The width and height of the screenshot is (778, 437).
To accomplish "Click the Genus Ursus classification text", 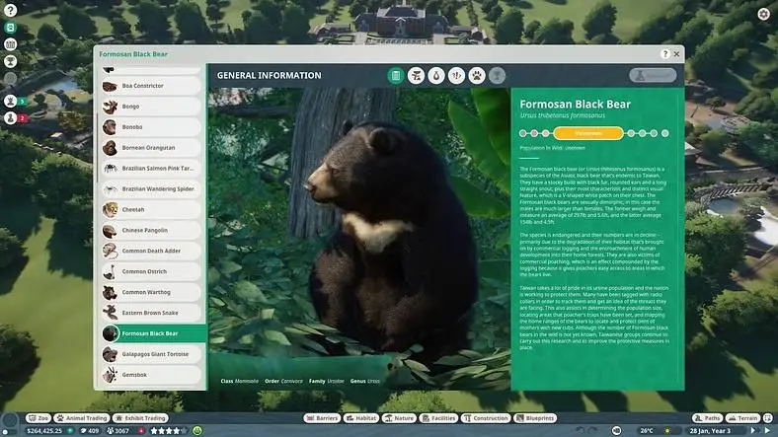I will point(364,381).
